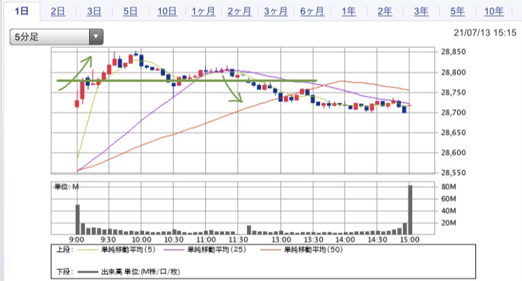Click the 下段 legend label
Viewport: 522px width, 281px height.
coord(65,272)
